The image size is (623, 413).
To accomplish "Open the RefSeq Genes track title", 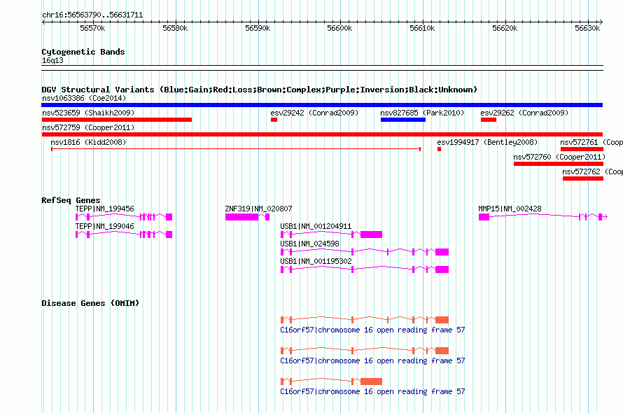I will pos(71,200).
